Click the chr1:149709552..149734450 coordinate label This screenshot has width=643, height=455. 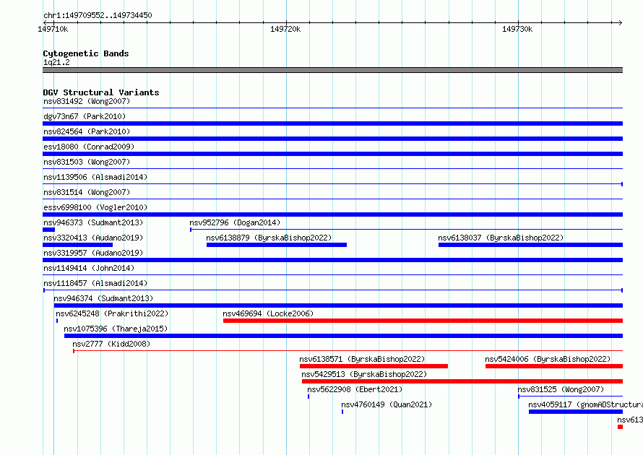98,15
